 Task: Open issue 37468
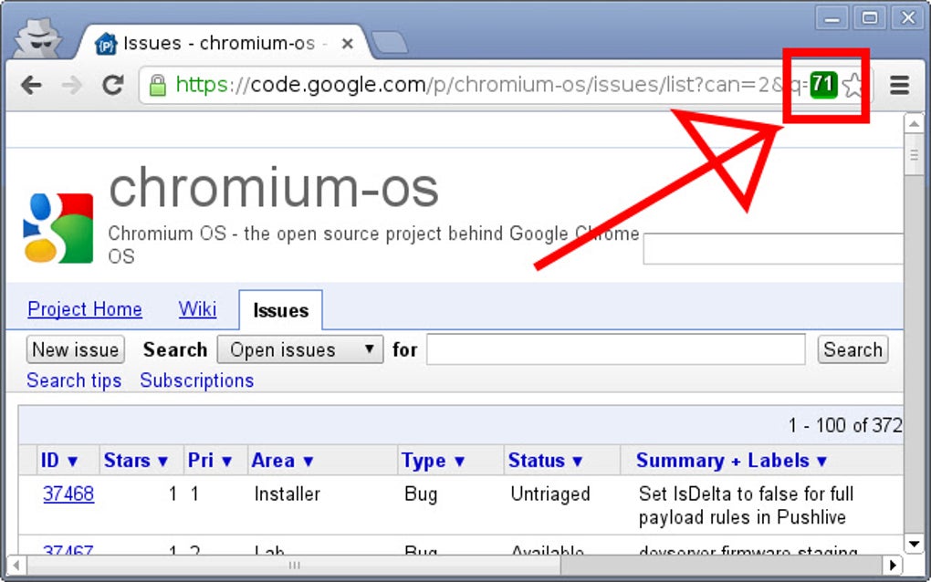click(68, 494)
